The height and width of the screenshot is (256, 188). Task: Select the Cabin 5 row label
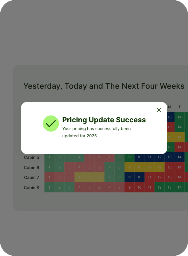tap(31, 157)
